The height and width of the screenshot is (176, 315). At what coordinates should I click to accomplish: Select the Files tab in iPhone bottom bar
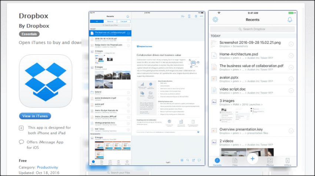tap(235, 162)
